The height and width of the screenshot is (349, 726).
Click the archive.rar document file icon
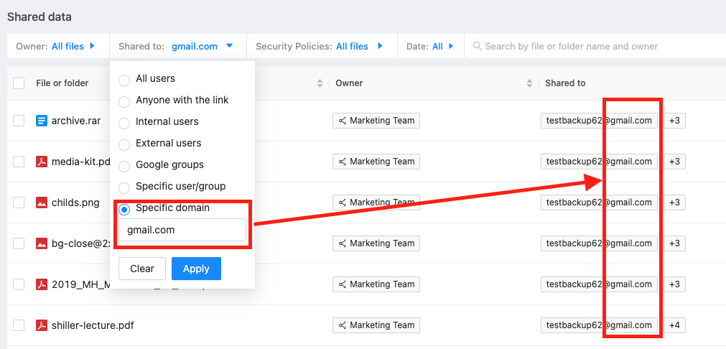point(42,121)
